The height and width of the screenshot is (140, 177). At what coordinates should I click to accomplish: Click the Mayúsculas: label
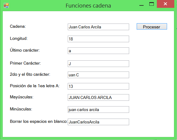click(x=22, y=97)
